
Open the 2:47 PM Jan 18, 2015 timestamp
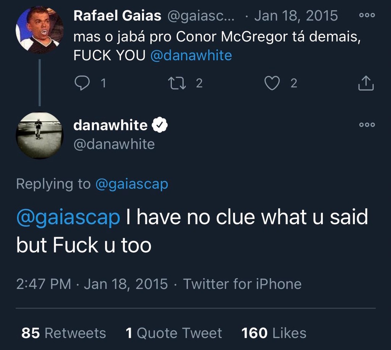[92, 284]
